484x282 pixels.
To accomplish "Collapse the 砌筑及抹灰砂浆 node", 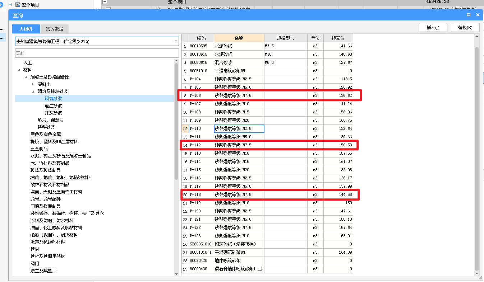I will pyautogui.click(x=33, y=91).
